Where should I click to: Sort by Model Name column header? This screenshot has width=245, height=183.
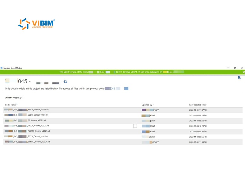click(x=10, y=105)
